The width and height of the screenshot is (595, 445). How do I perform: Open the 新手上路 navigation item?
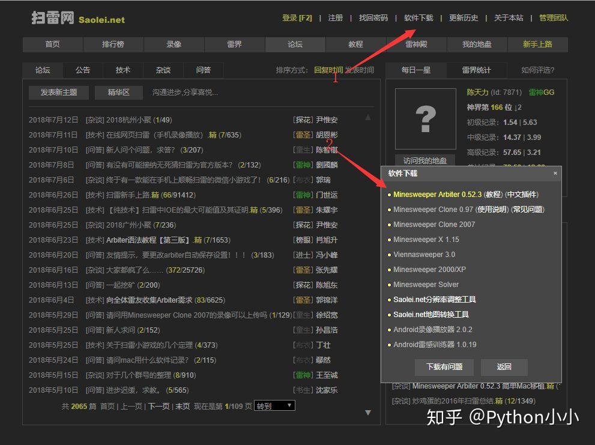click(x=538, y=44)
